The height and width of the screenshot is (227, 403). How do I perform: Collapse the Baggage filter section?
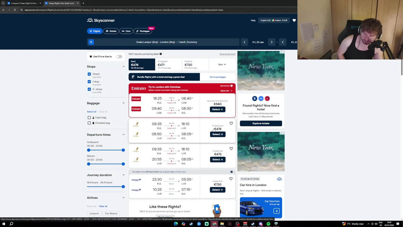123,103
